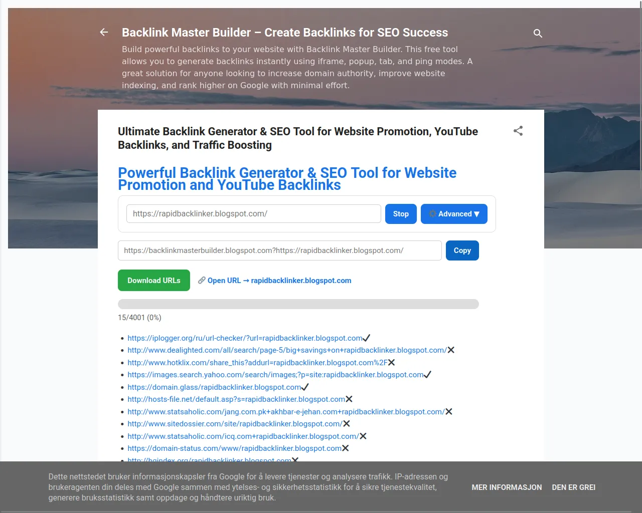Image resolution: width=642 pixels, height=513 pixels.
Task: Open the domain-status.com link
Action: coord(234,448)
